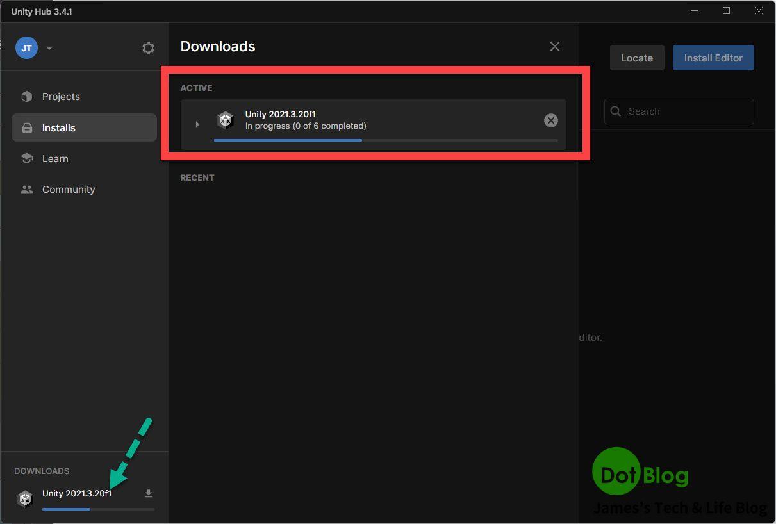776x524 pixels.
Task: Click the "In progress (0 of 6 completed)" status
Action: click(x=306, y=126)
